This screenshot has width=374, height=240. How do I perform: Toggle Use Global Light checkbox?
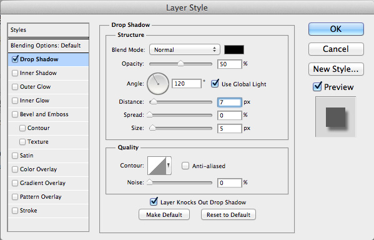(x=215, y=84)
